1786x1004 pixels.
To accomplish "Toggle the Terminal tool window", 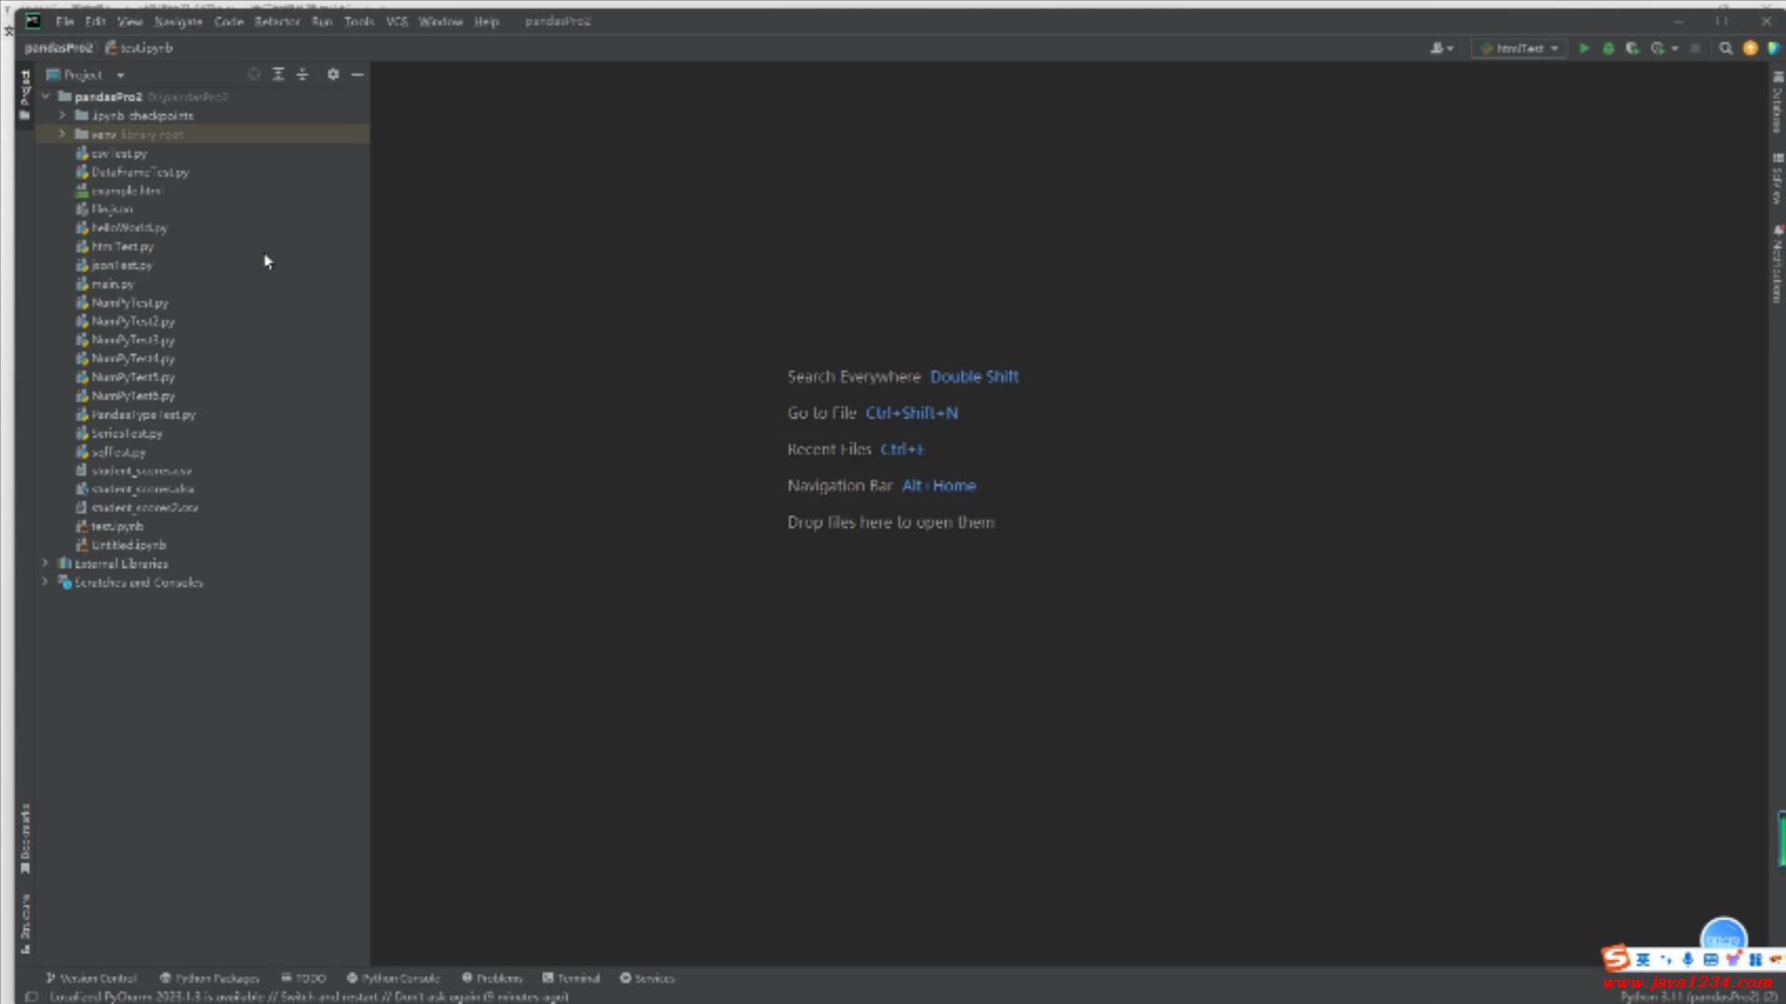I will click(571, 978).
